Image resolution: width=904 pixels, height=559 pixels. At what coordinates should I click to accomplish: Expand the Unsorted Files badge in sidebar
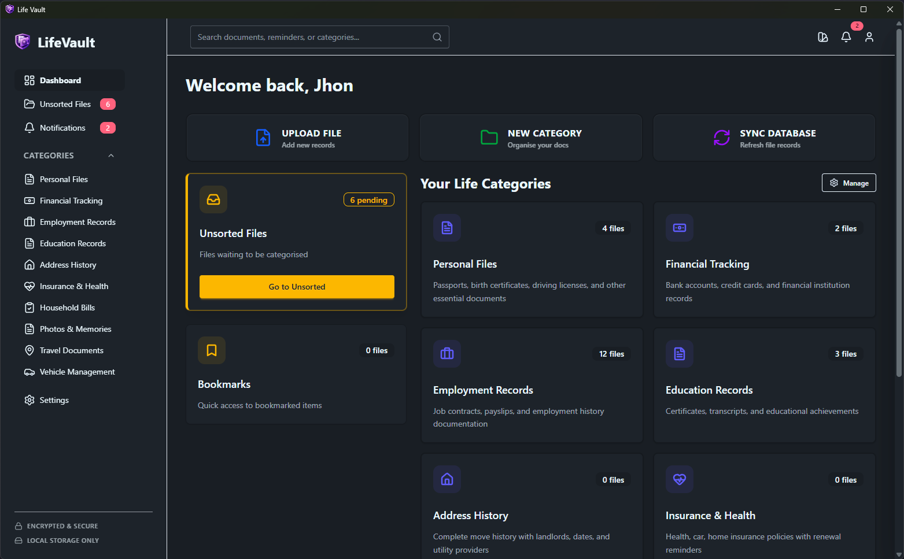tap(108, 104)
